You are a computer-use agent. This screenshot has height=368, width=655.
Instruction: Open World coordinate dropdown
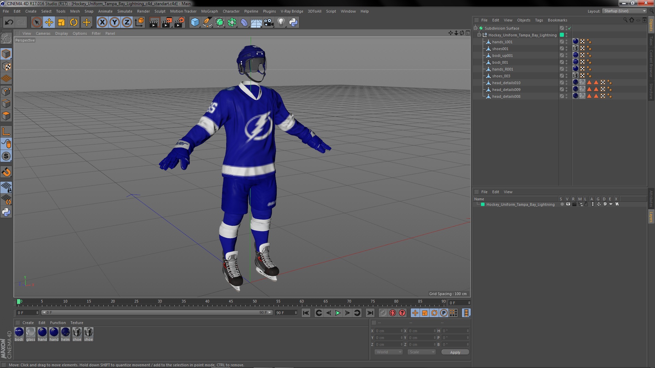[x=389, y=352]
